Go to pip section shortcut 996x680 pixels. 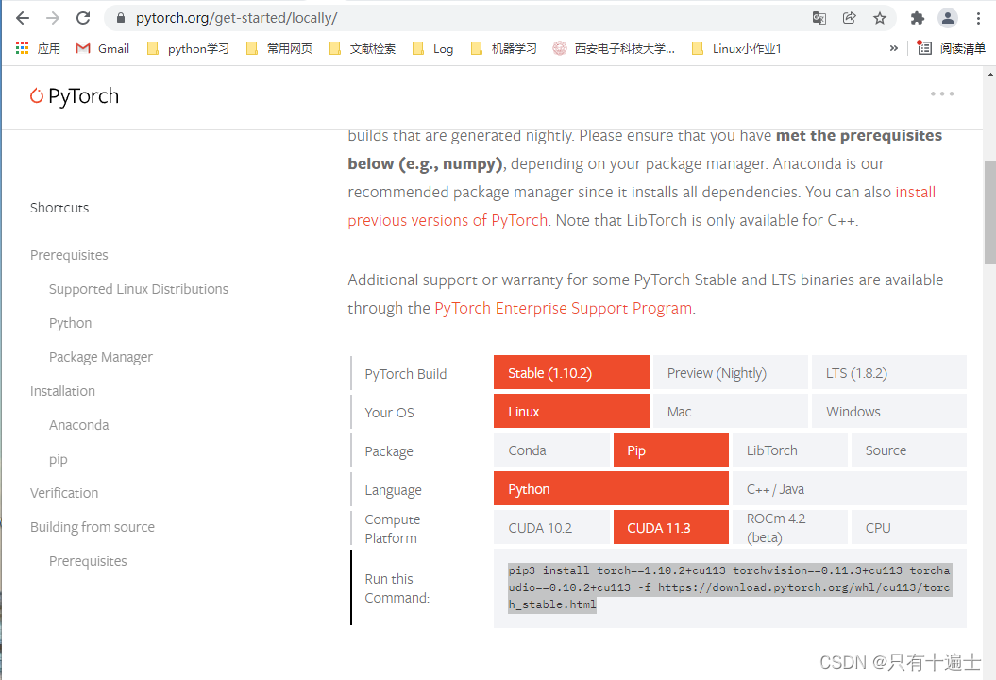pos(58,460)
